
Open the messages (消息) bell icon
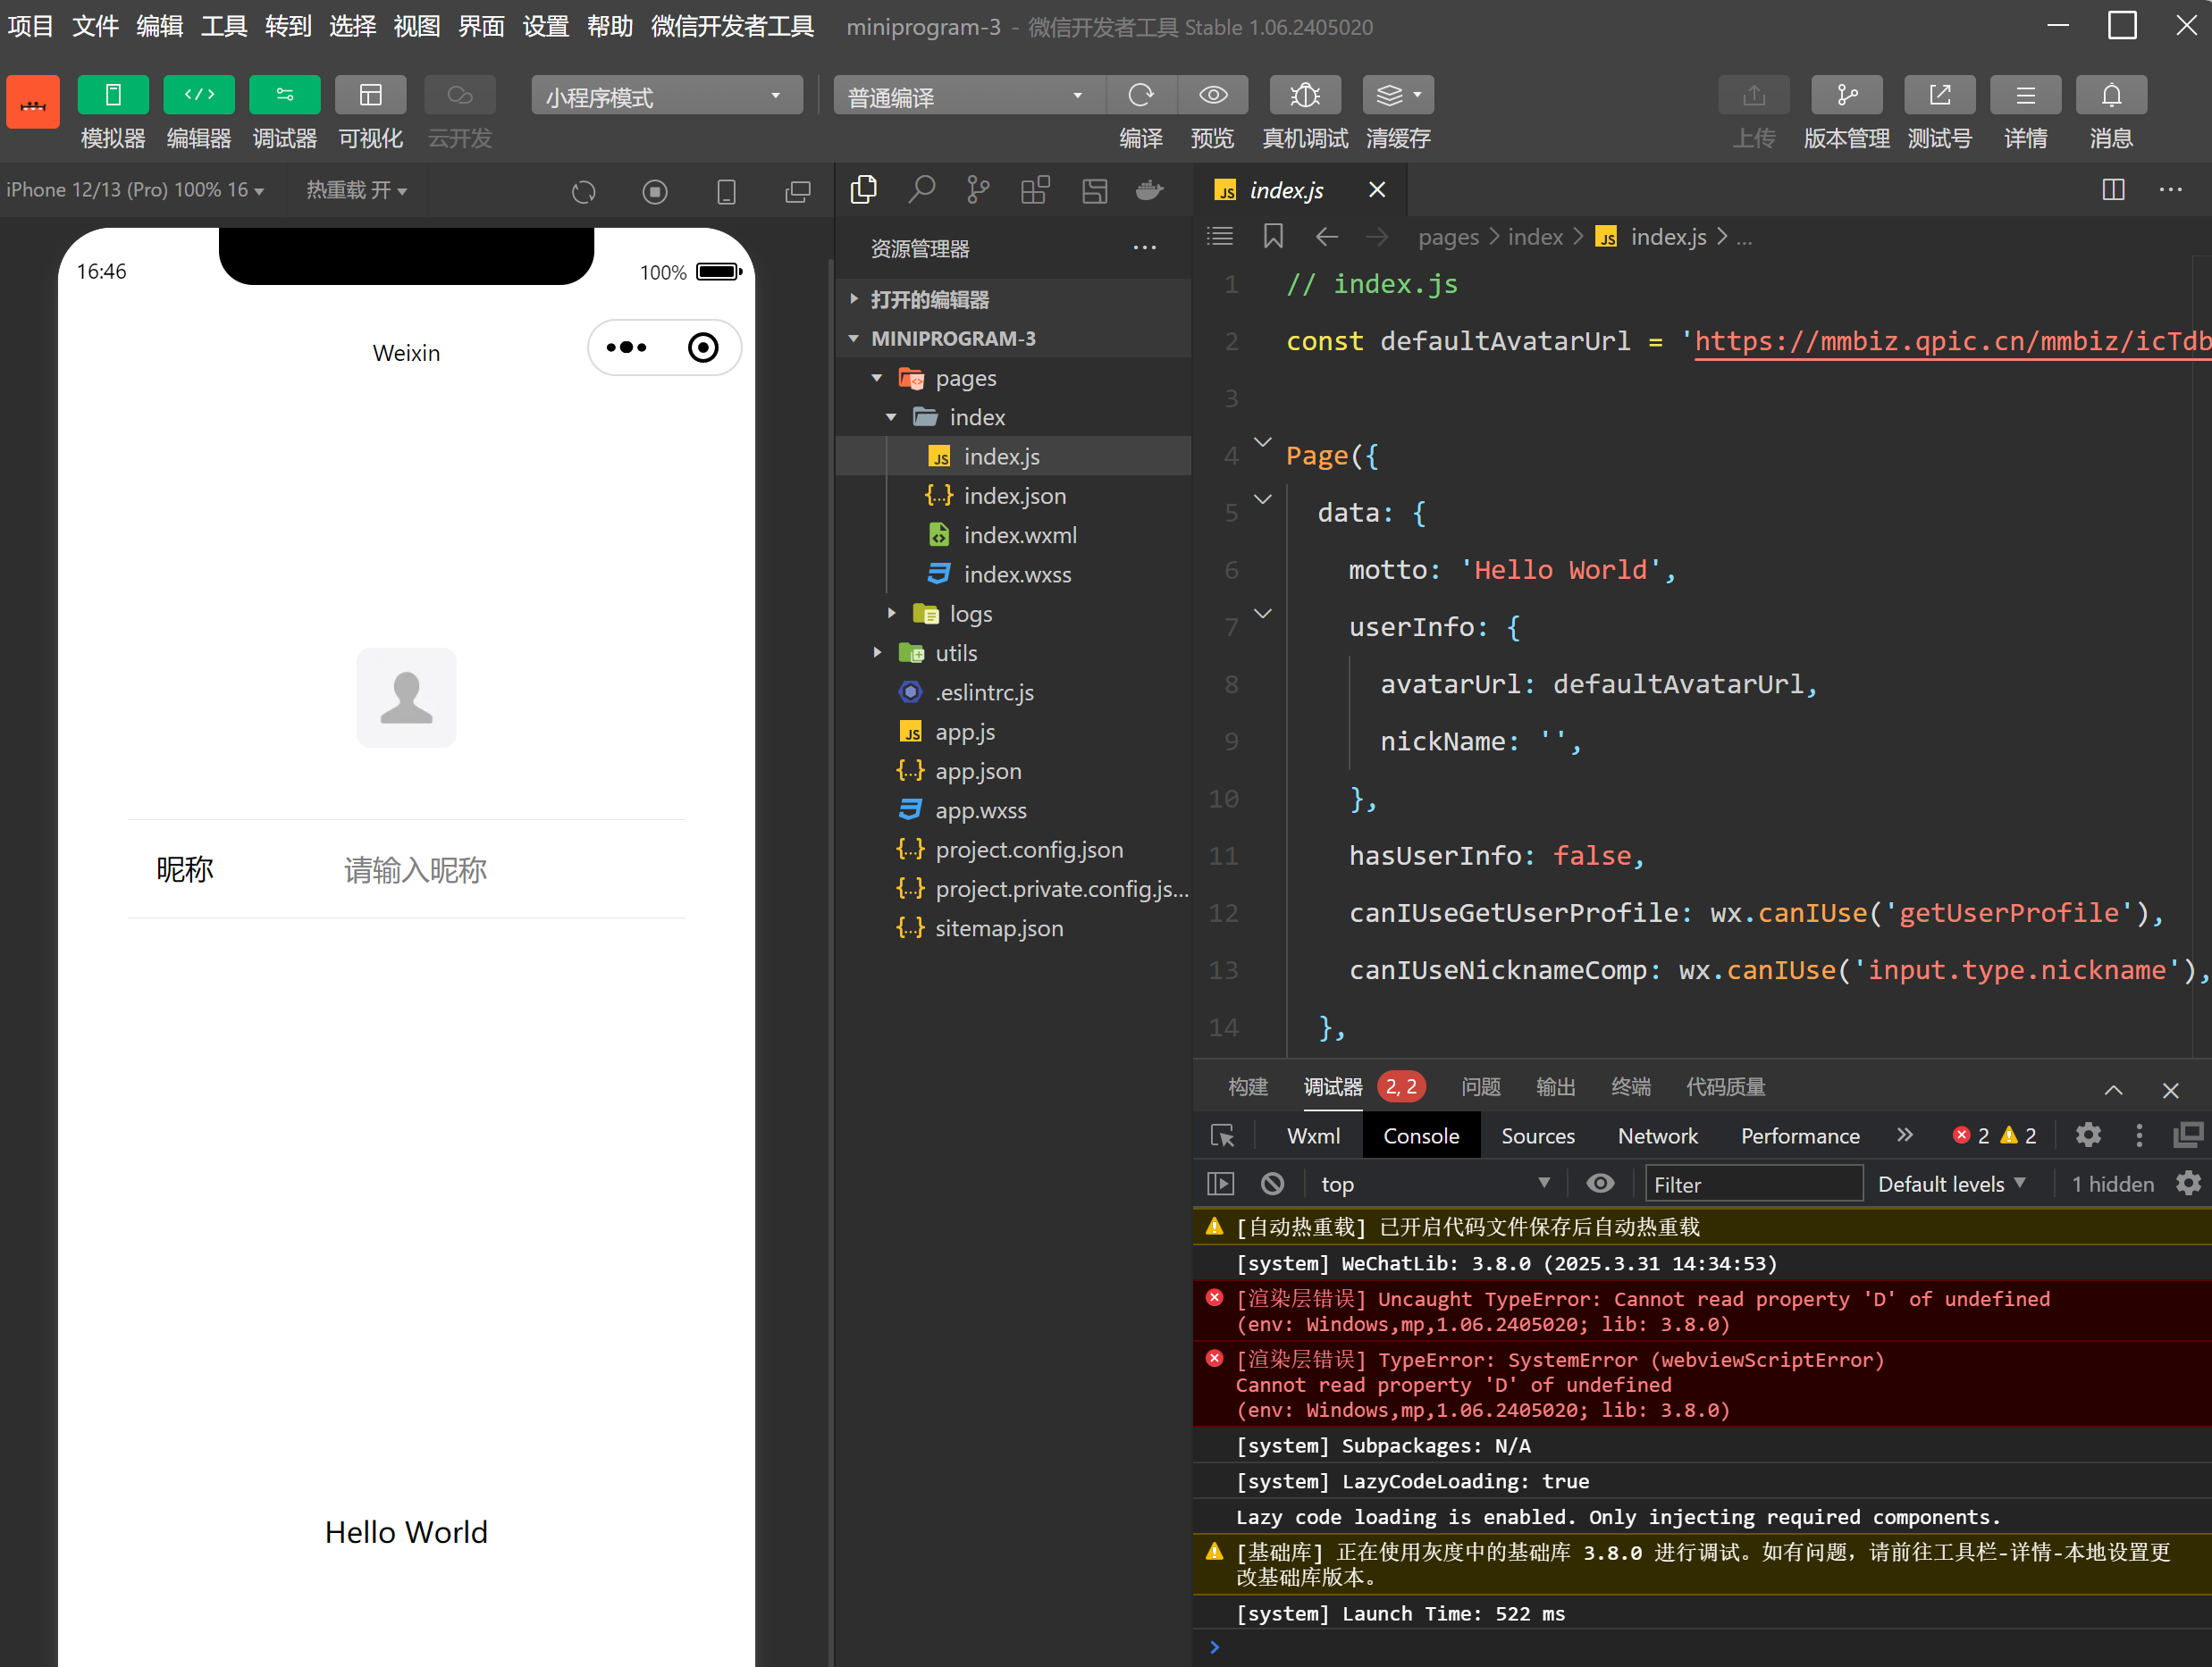[x=2112, y=95]
